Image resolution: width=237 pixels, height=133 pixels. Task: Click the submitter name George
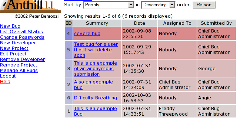click(207, 69)
